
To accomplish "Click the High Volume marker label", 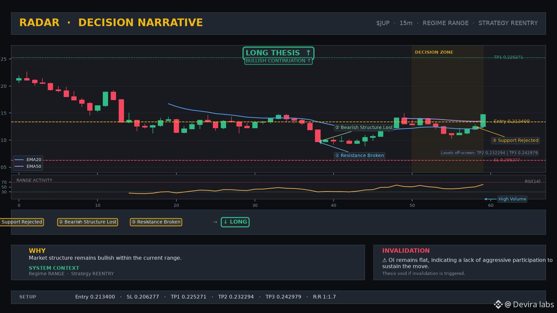I will [512, 199].
